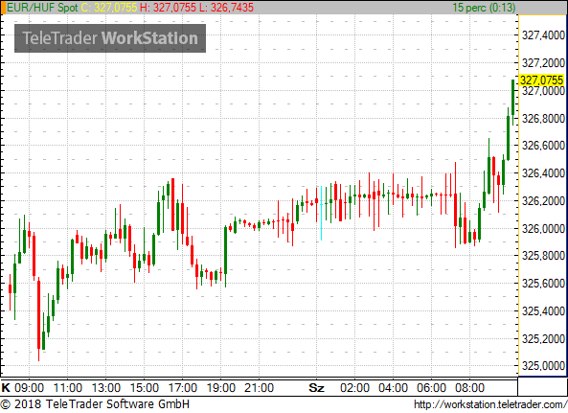The height and width of the screenshot is (413, 568).
Task: Click the low value L: 326,7435
Action: pyautogui.click(x=226, y=8)
